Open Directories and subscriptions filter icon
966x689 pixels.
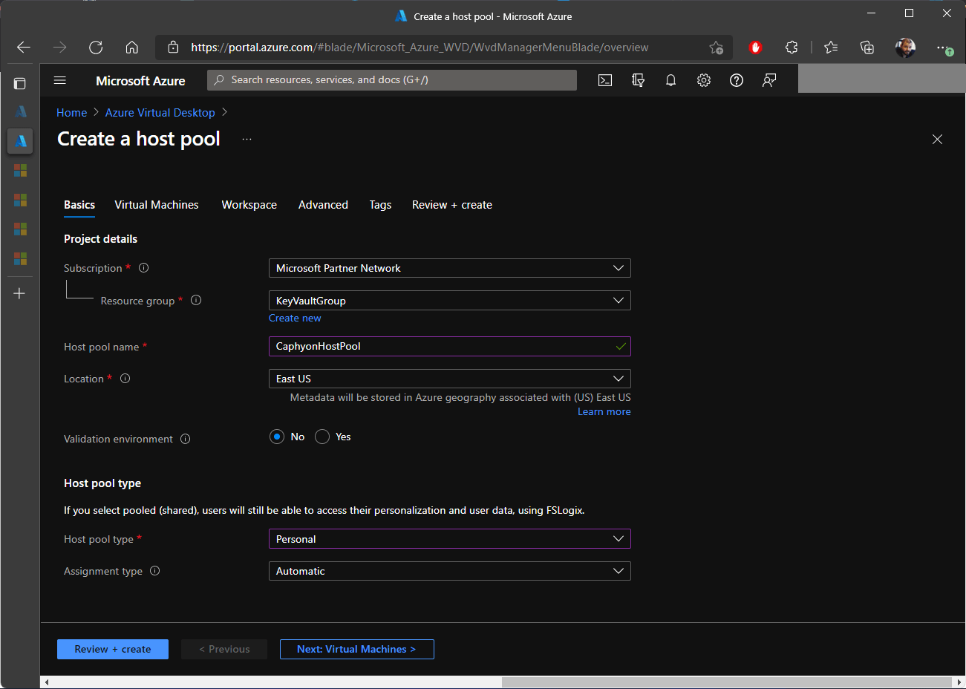(x=638, y=80)
